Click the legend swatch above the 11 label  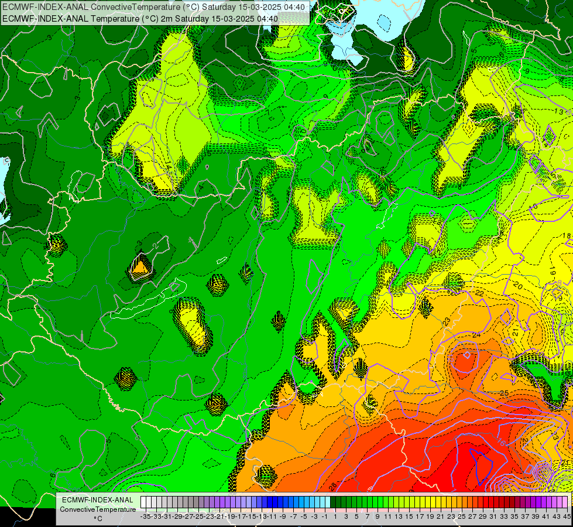386,502
